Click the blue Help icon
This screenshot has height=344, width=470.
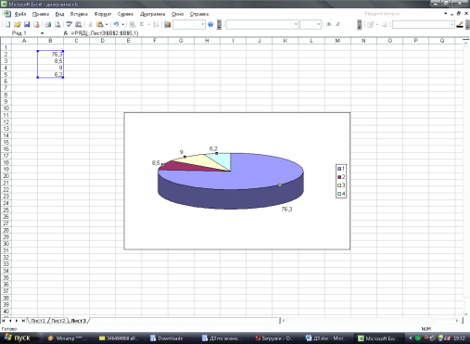click(210, 24)
